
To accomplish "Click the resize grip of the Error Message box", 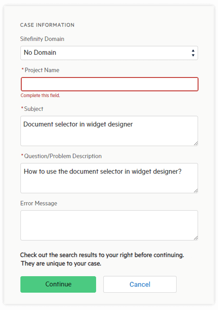I will pos(196,238).
